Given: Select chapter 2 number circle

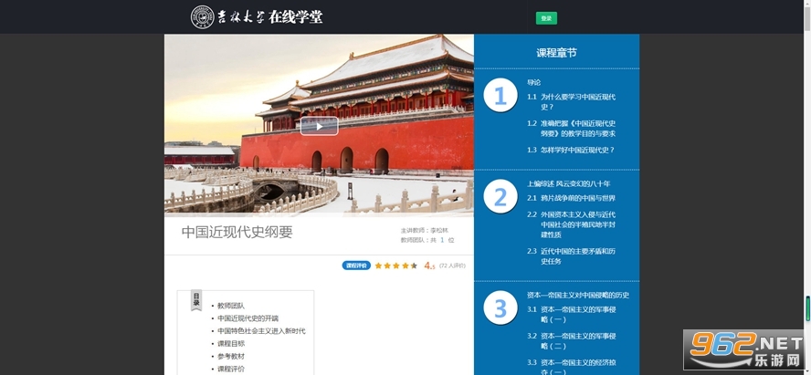Looking at the screenshot, I should coord(500,196).
